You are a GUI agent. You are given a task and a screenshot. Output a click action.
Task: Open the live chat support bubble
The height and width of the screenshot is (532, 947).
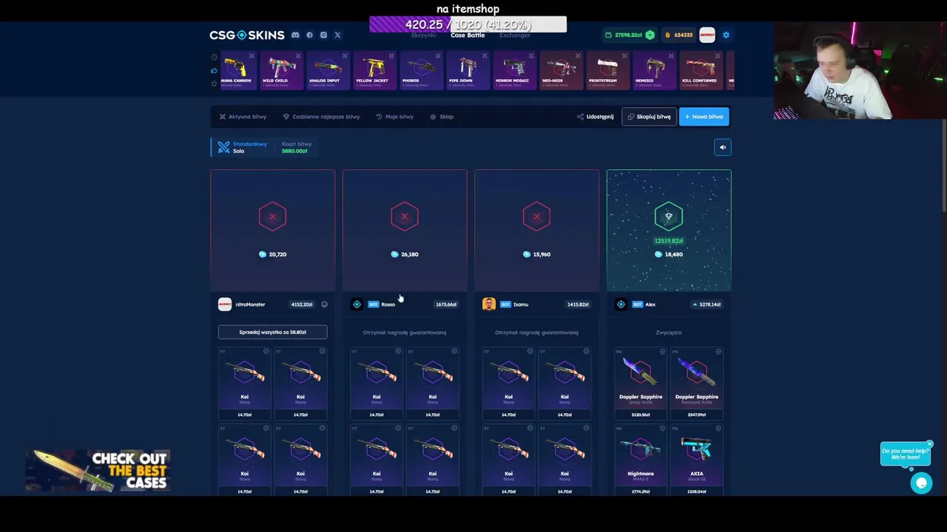click(921, 483)
